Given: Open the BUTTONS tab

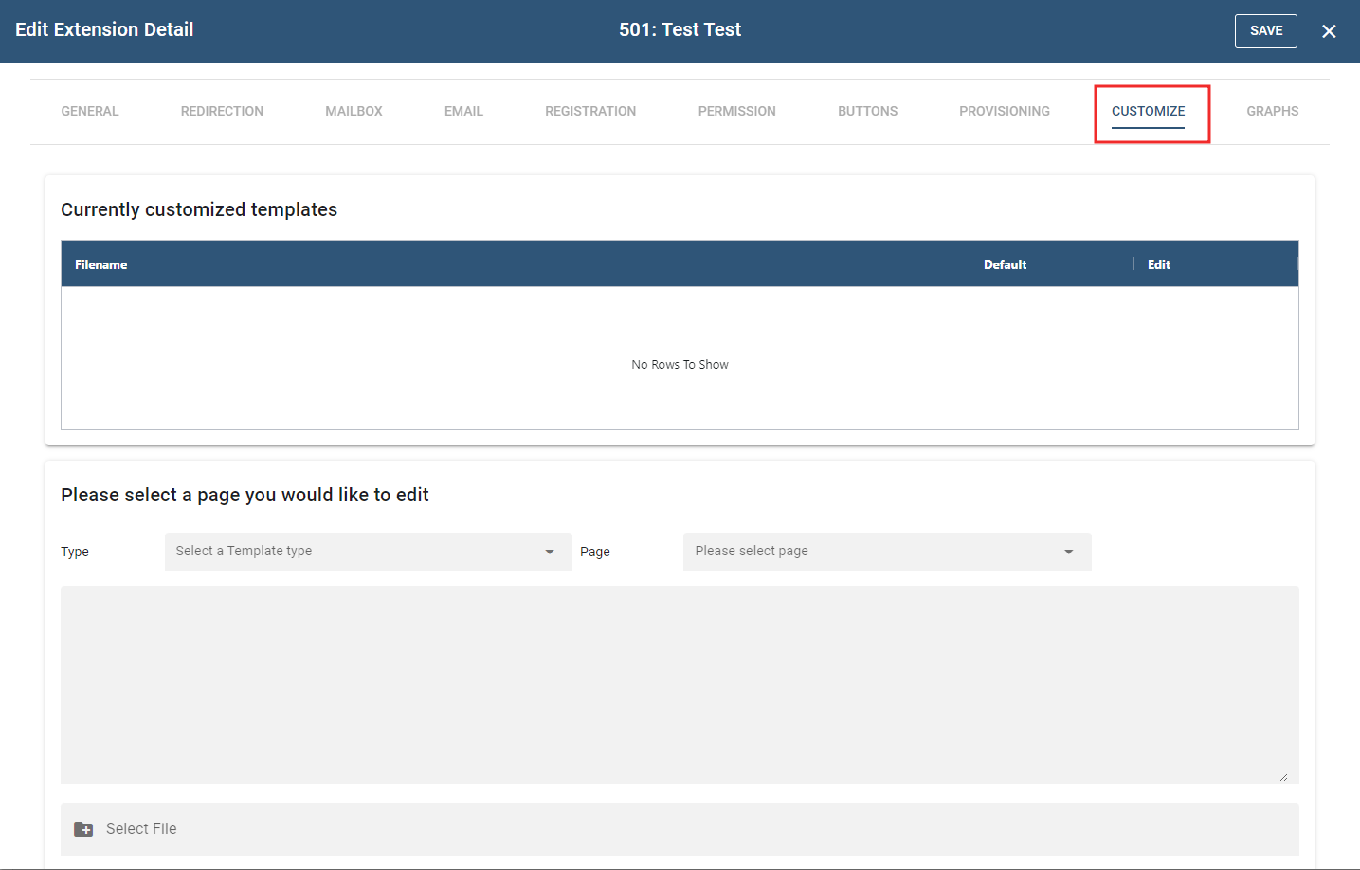Looking at the screenshot, I should click(x=867, y=111).
